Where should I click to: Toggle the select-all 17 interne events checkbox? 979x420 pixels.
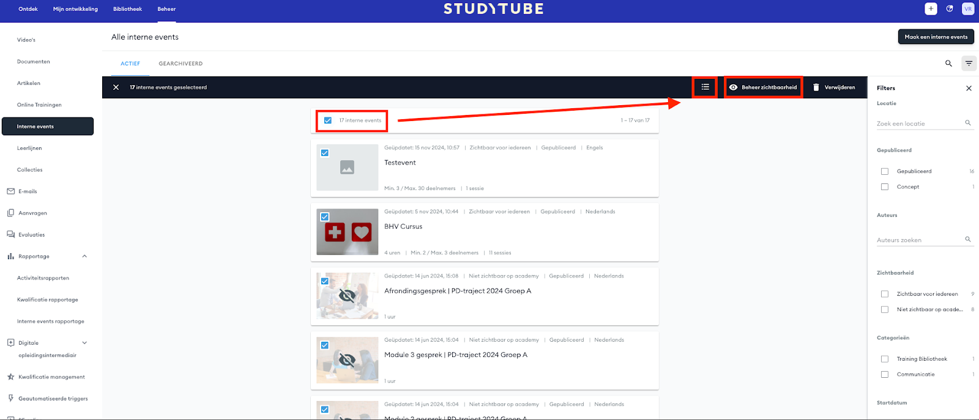coord(328,120)
